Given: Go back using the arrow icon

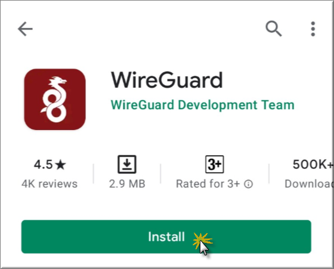Looking at the screenshot, I should (x=25, y=29).
